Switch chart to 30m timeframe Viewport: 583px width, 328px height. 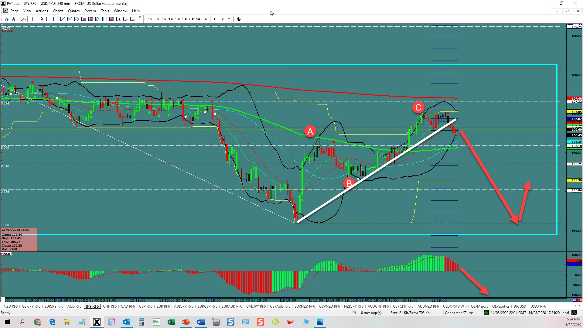[185, 19]
